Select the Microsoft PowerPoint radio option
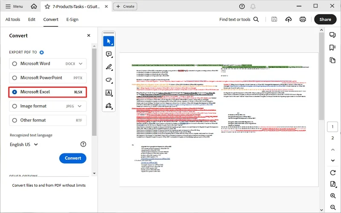The height and width of the screenshot is (213, 341). pos(14,78)
